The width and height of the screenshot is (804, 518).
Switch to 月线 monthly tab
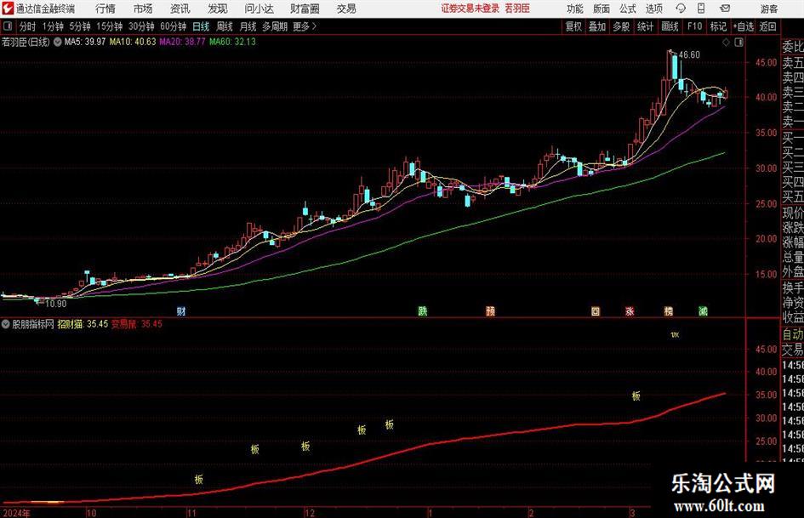(x=248, y=26)
